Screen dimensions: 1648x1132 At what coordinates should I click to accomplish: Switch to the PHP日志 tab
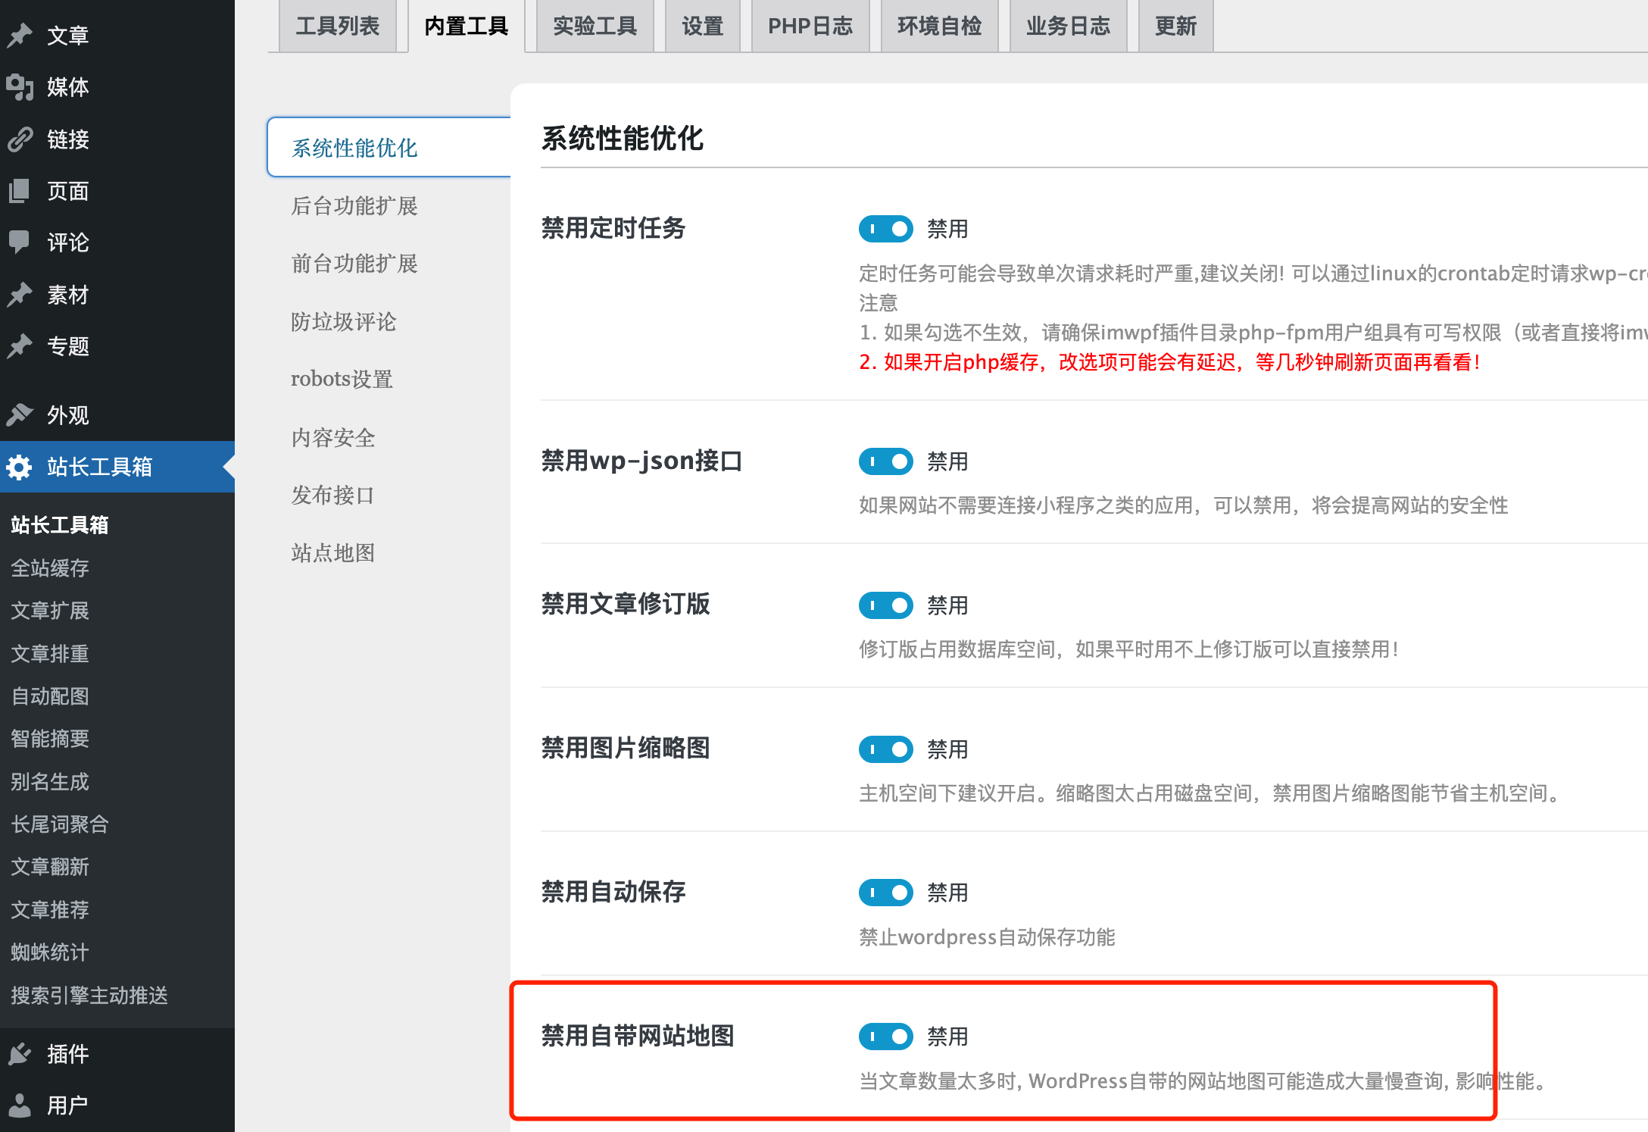coord(810,27)
